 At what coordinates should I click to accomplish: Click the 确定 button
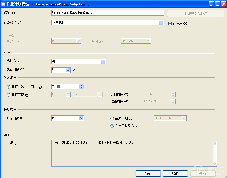point(148,173)
